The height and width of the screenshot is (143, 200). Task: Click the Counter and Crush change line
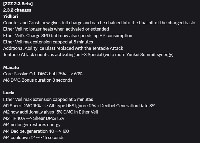point(99,23)
